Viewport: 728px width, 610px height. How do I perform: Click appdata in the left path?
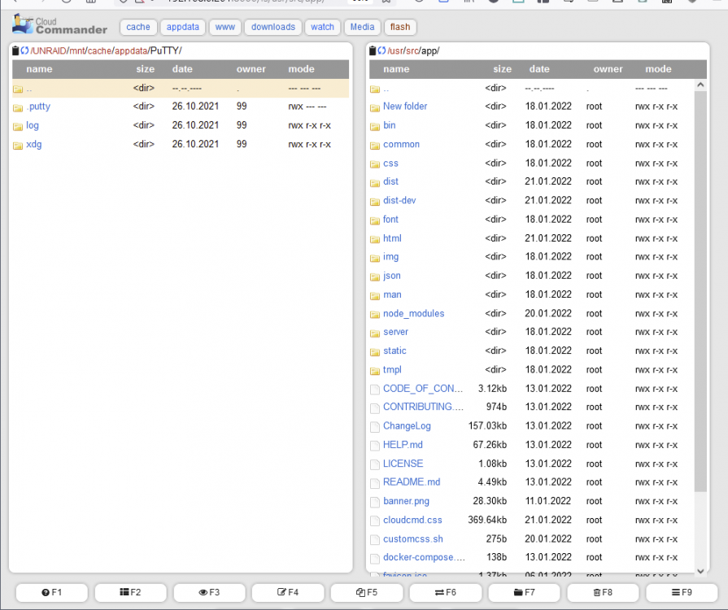[x=131, y=50]
